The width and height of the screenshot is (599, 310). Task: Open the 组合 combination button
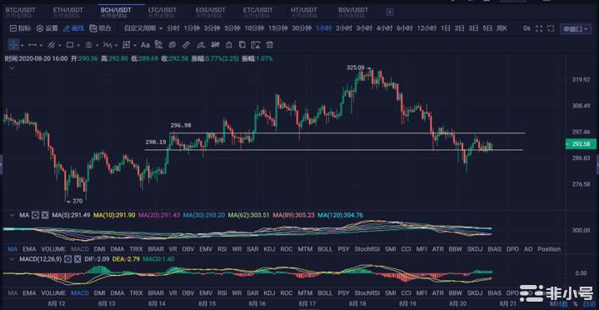(x=101, y=28)
